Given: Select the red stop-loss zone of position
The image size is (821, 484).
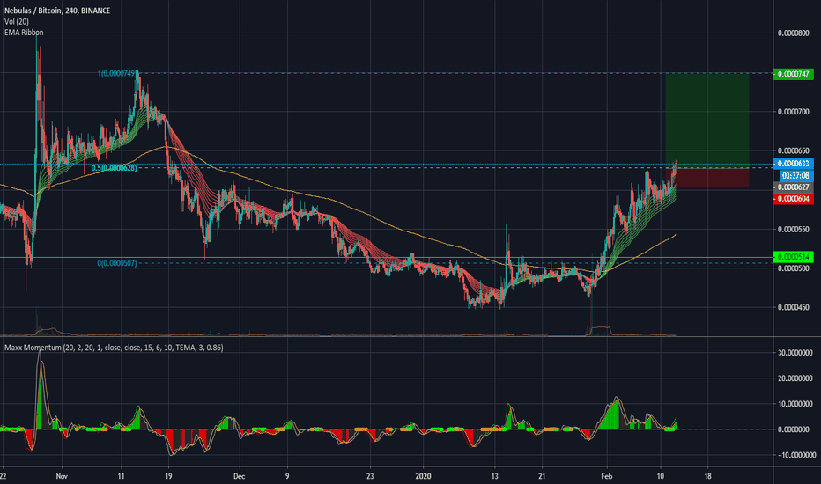Looking at the screenshot, I should point(706,178).
